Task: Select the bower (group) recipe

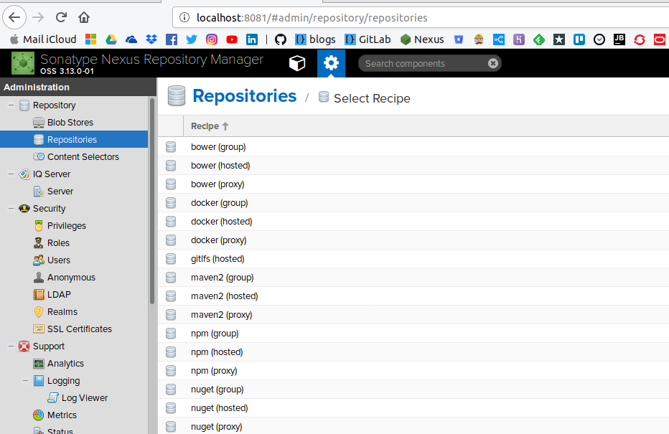Action: click(413, 146)
